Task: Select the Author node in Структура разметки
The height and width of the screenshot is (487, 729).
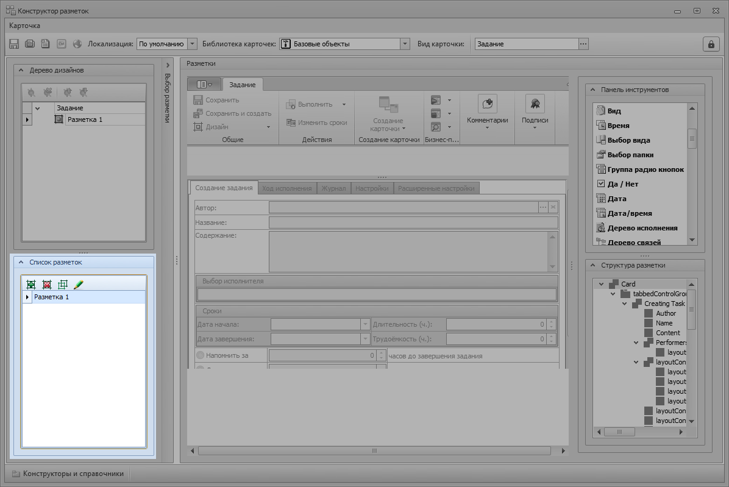Action: [666, 313]
